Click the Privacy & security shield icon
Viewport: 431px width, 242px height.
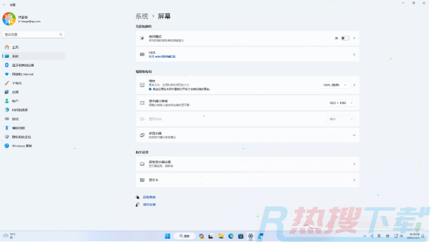[x=7, y=137]
